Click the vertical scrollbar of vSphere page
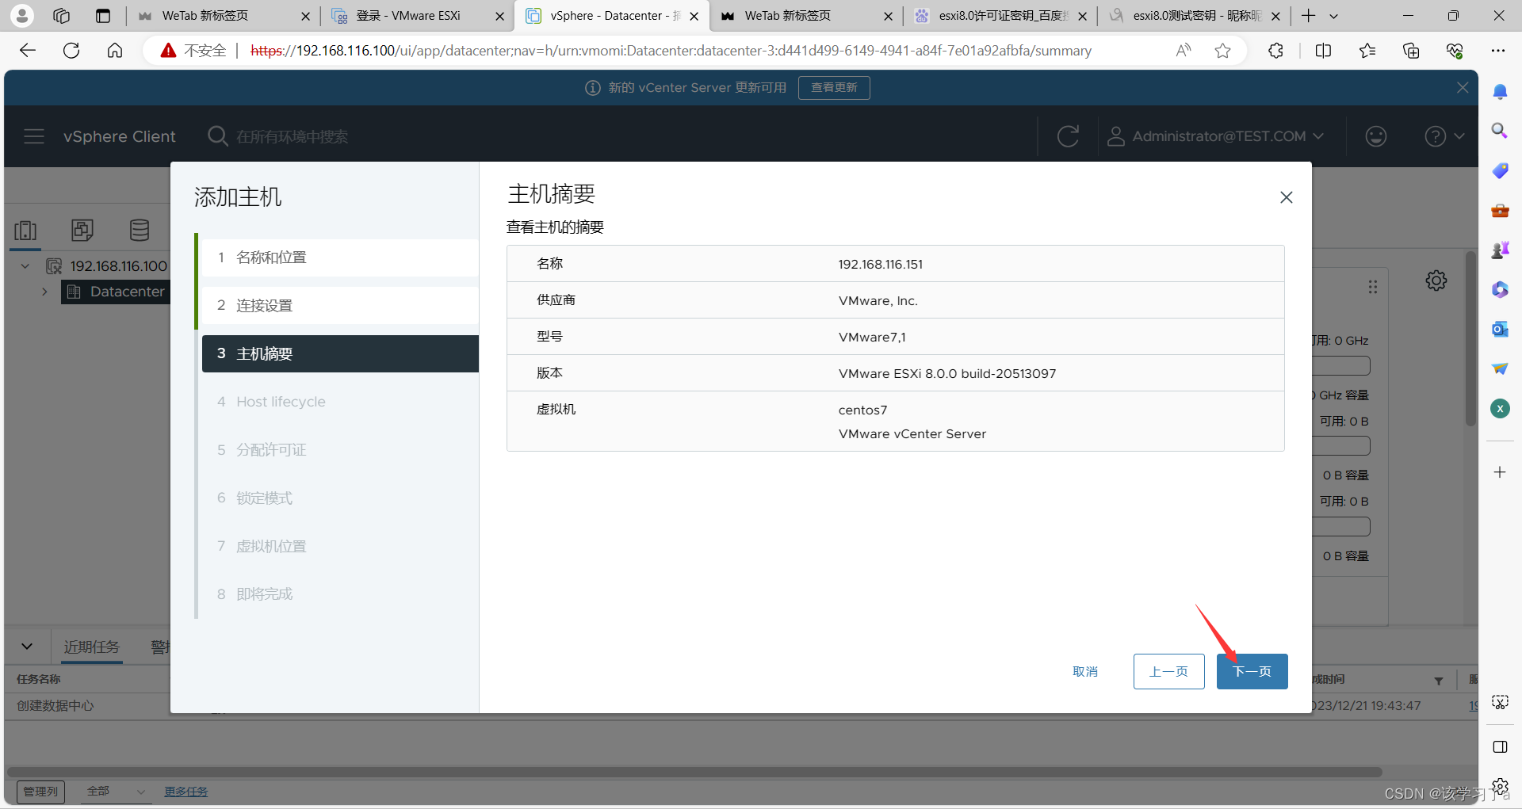Image resolution: width=1522 pixels, height=809 pixels. [1470, 338]
